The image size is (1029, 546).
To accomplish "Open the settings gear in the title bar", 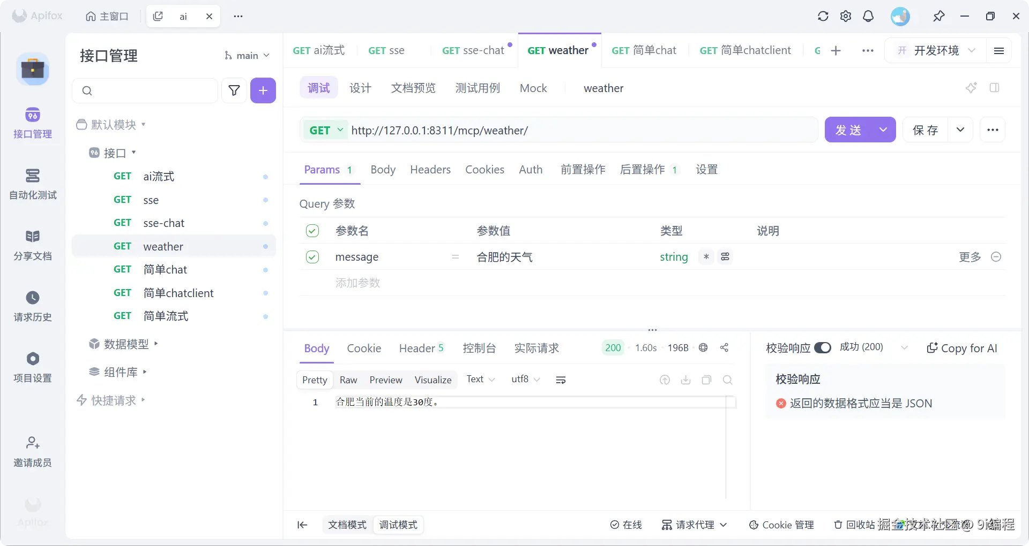I will pyautogui.click(x=846, y=16).
